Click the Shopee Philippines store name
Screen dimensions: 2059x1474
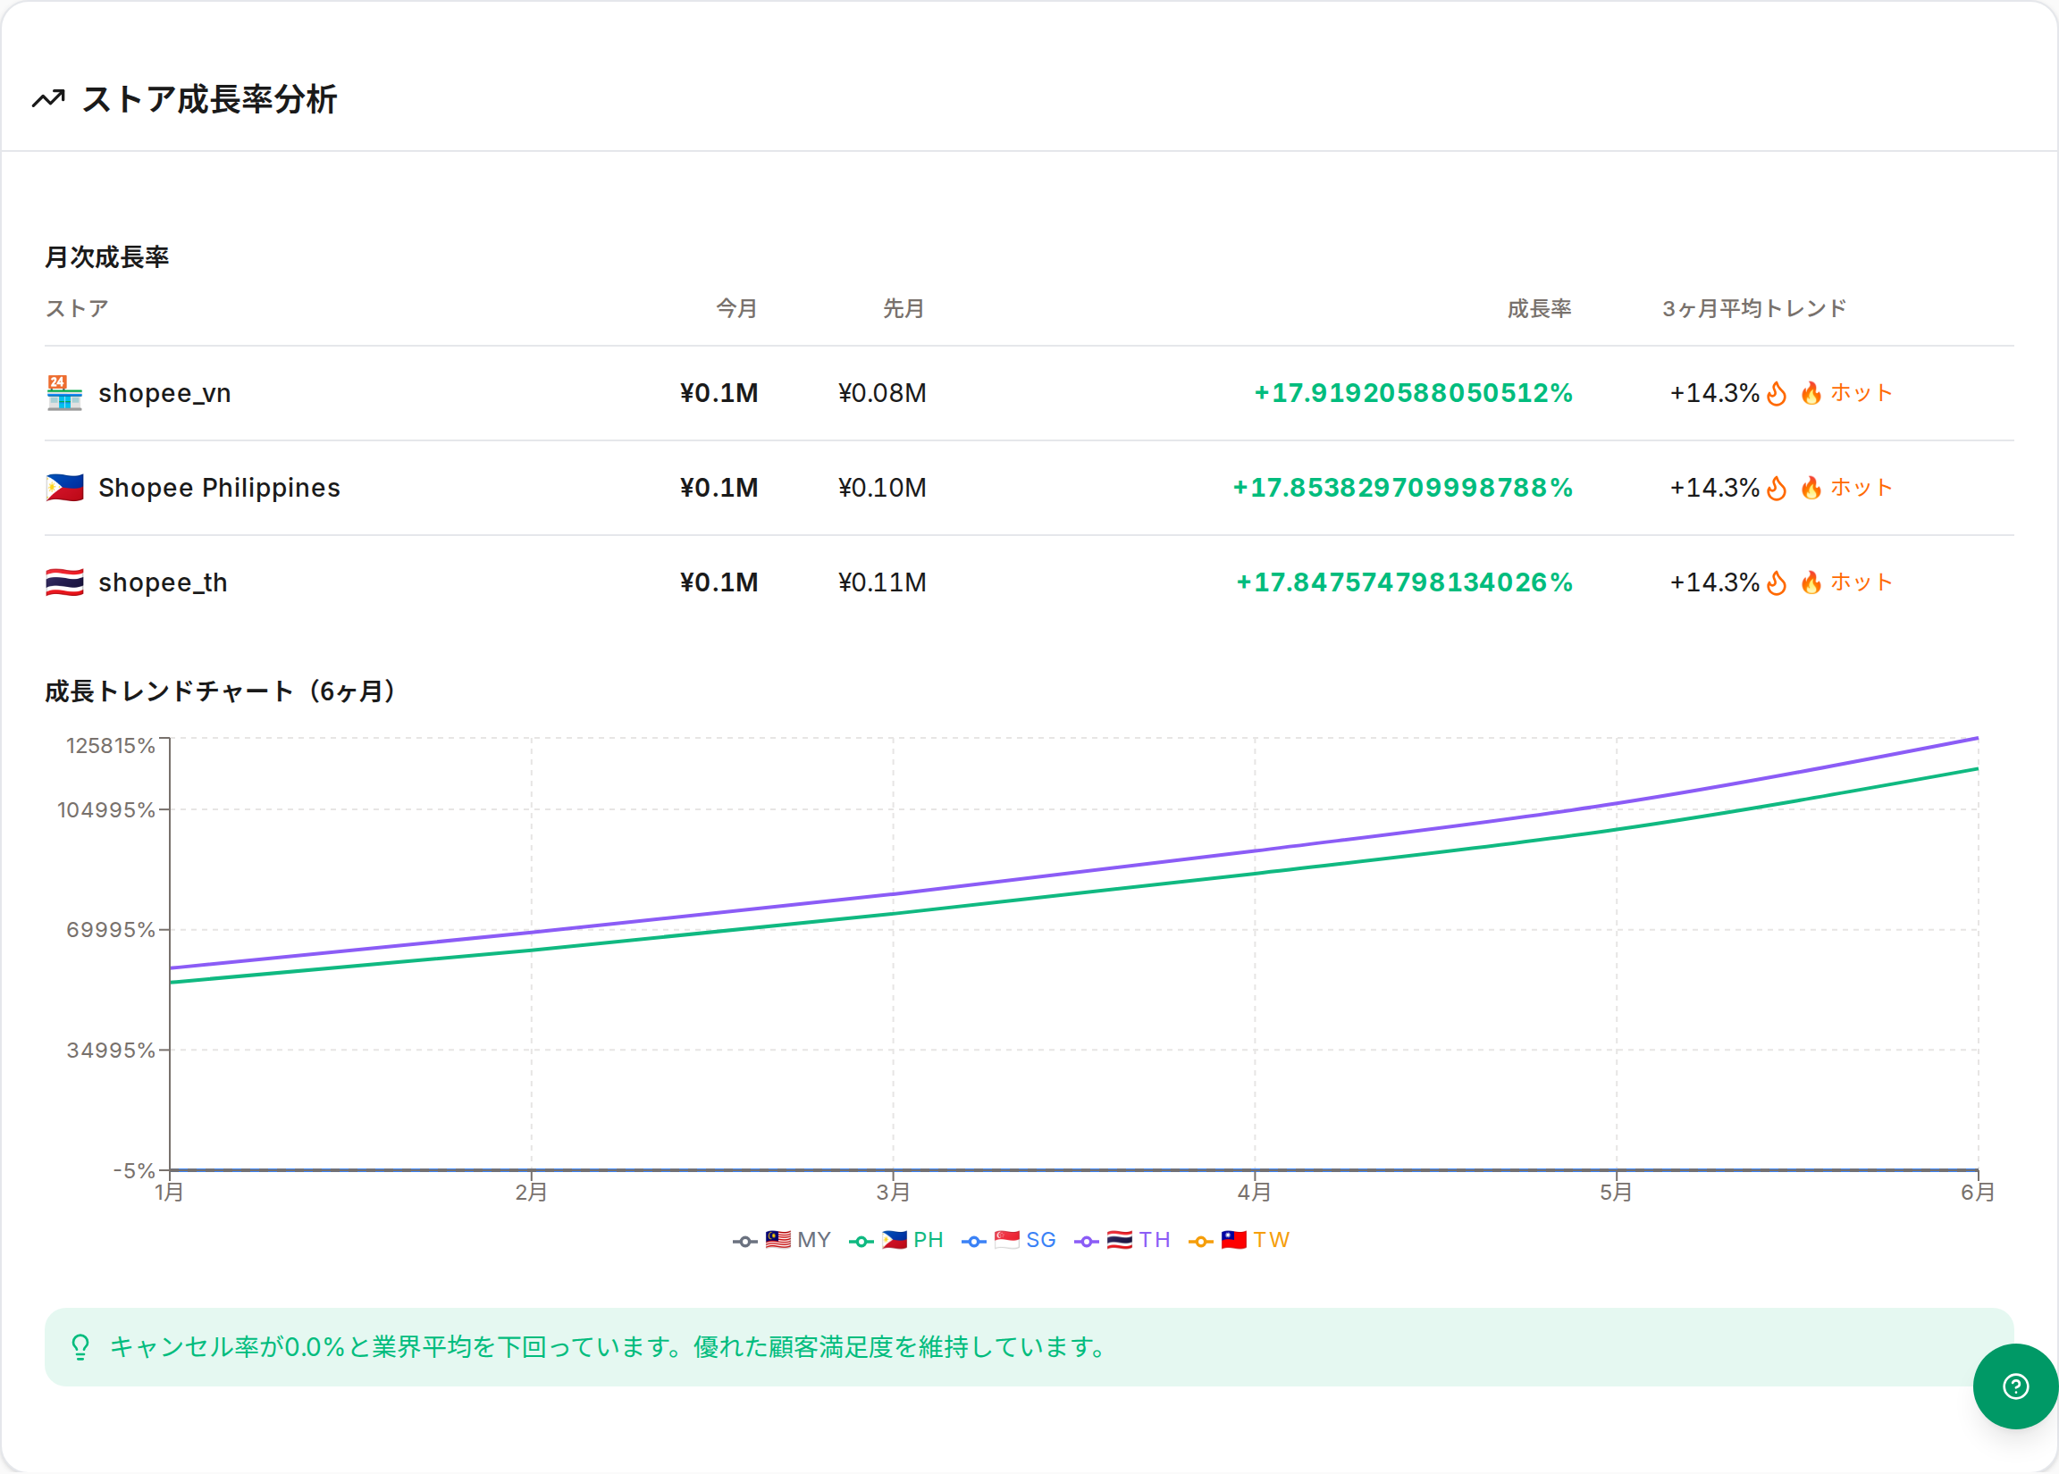click(x=219, y=489)
